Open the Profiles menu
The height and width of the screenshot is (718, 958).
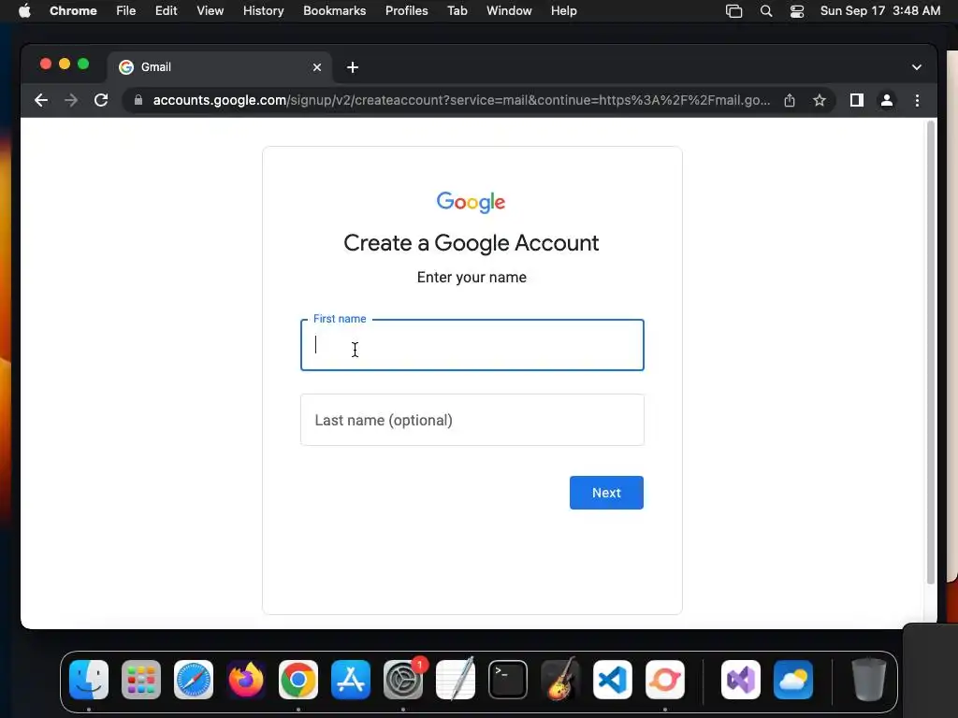click(406, 11)
